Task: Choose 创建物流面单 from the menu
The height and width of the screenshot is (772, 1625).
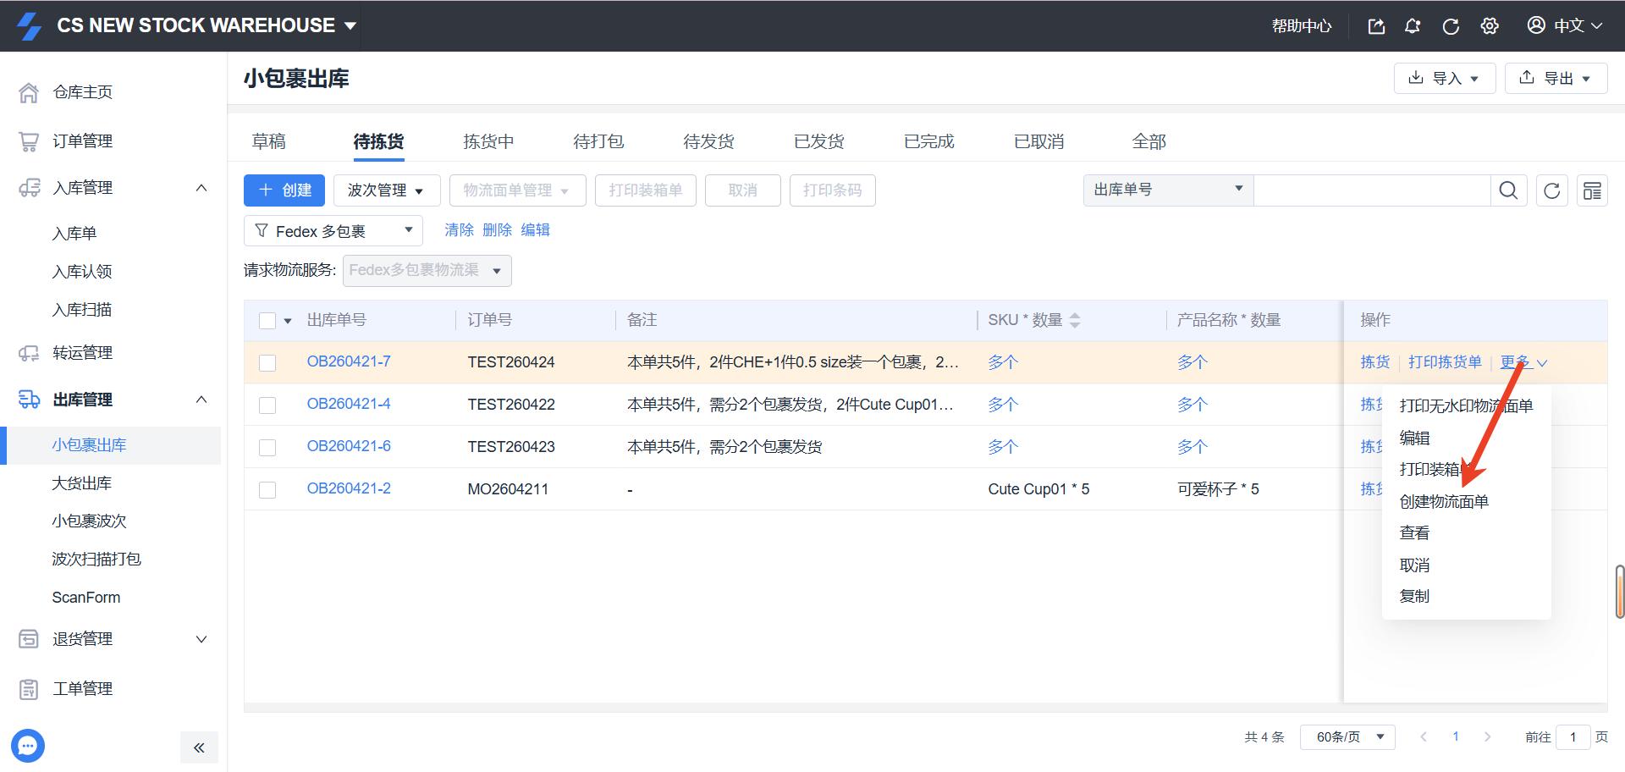Action: (x=1444, y=502)
